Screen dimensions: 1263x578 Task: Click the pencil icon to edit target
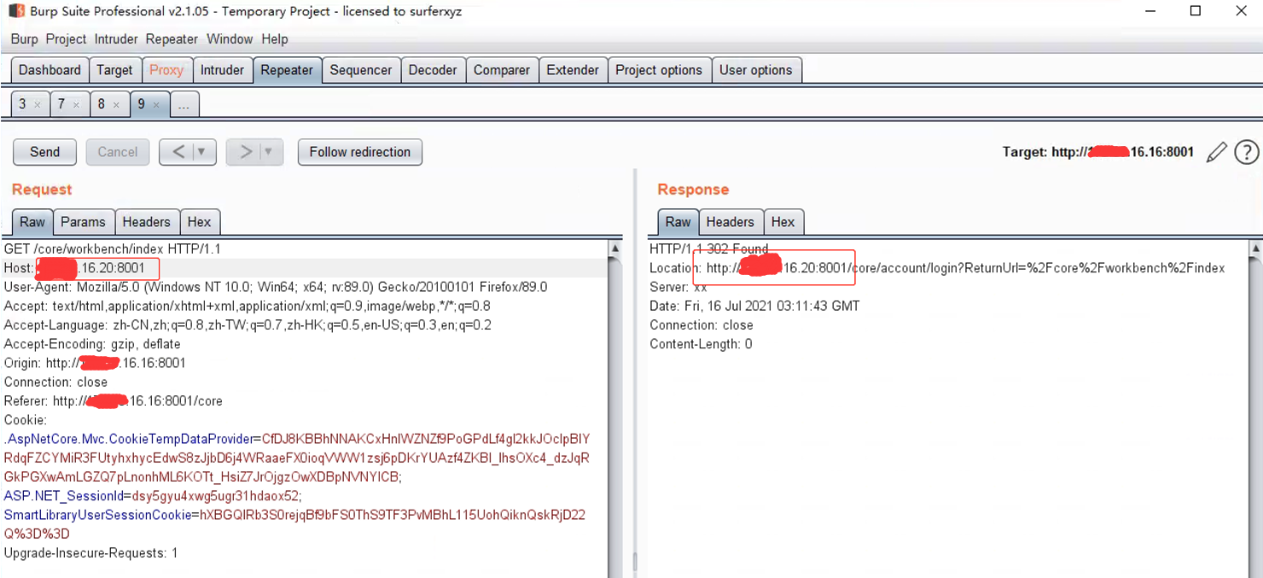click(x=1217, y=152)
